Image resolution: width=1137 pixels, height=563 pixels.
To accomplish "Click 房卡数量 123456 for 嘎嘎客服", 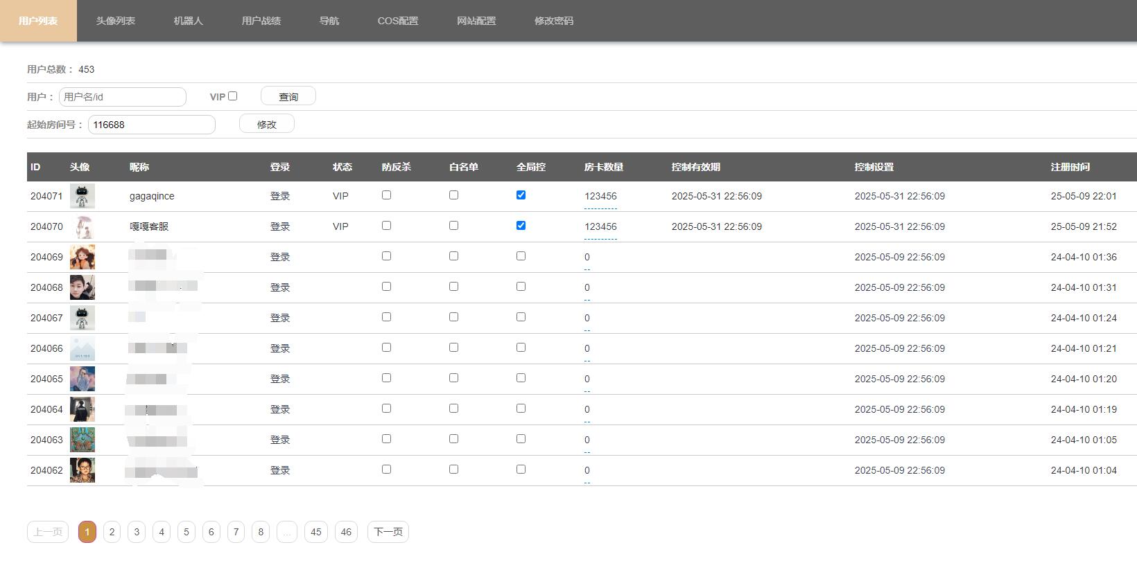I will point(600,226).
